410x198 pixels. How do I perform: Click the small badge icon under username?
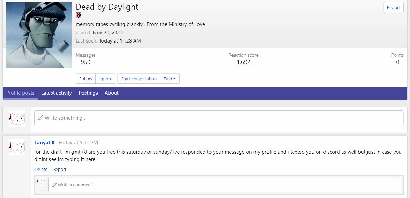[x=78, y=15]
